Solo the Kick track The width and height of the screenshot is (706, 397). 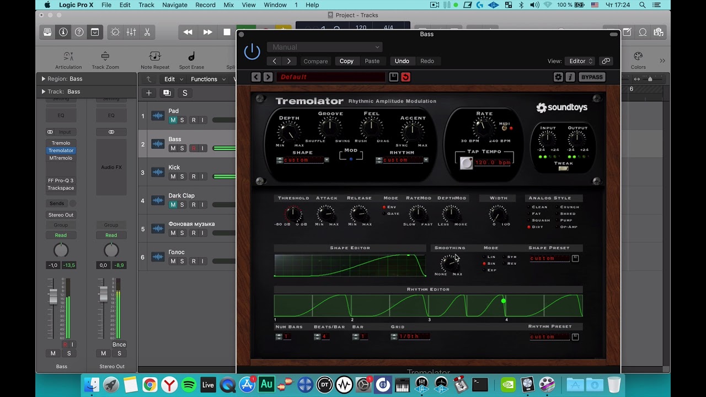click(x=182, y=176)
